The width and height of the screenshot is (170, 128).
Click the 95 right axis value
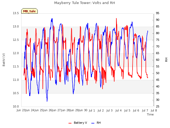point(158,13)
